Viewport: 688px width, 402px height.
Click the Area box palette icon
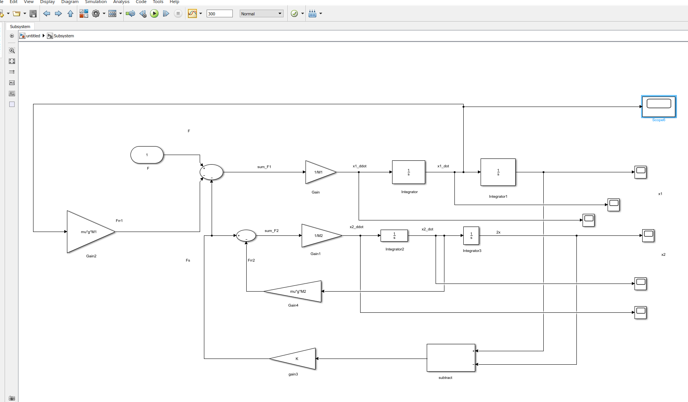pos(12,104)
